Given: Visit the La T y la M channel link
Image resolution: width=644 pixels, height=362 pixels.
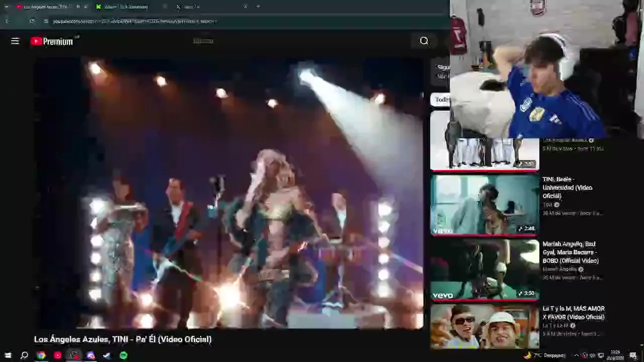Looking at the screenshot, I should point(555,326).
